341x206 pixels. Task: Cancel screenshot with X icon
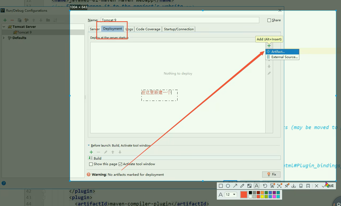(317, 186)
